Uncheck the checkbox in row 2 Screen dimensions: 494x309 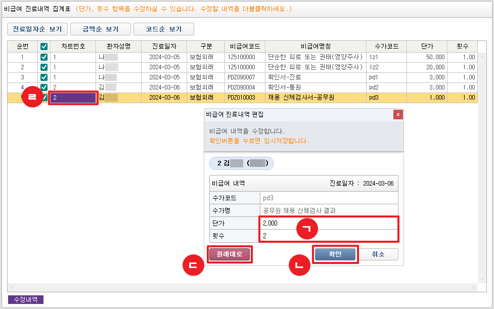click(x=44, y=67)
